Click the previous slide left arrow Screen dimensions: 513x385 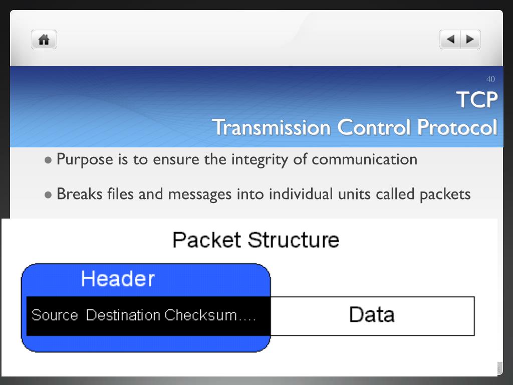coord(450,39)
